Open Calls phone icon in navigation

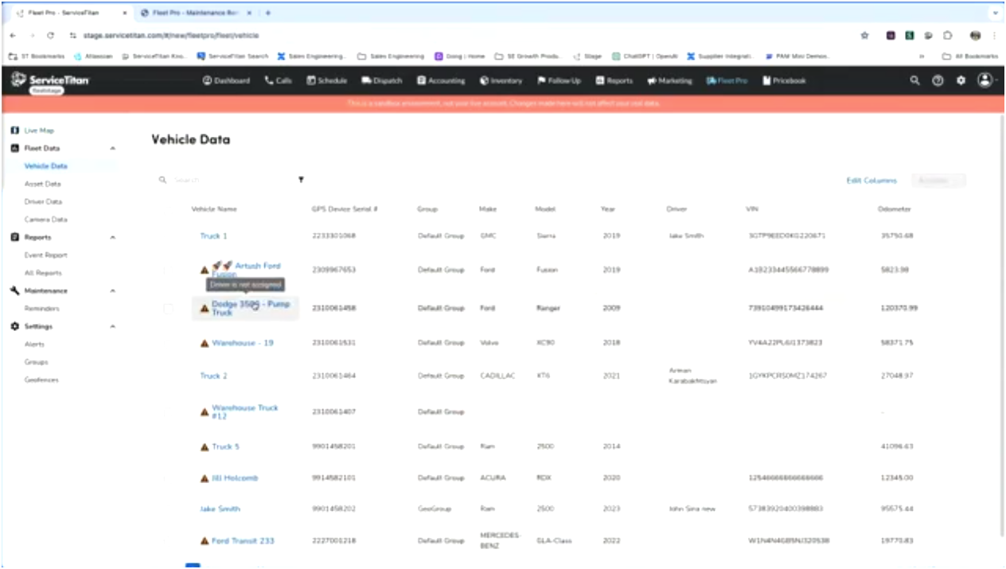point(269,80)
